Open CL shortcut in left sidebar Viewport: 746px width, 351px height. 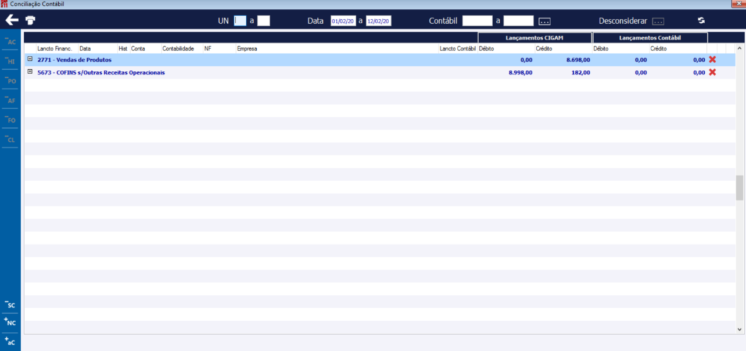[x=10, y=139]
